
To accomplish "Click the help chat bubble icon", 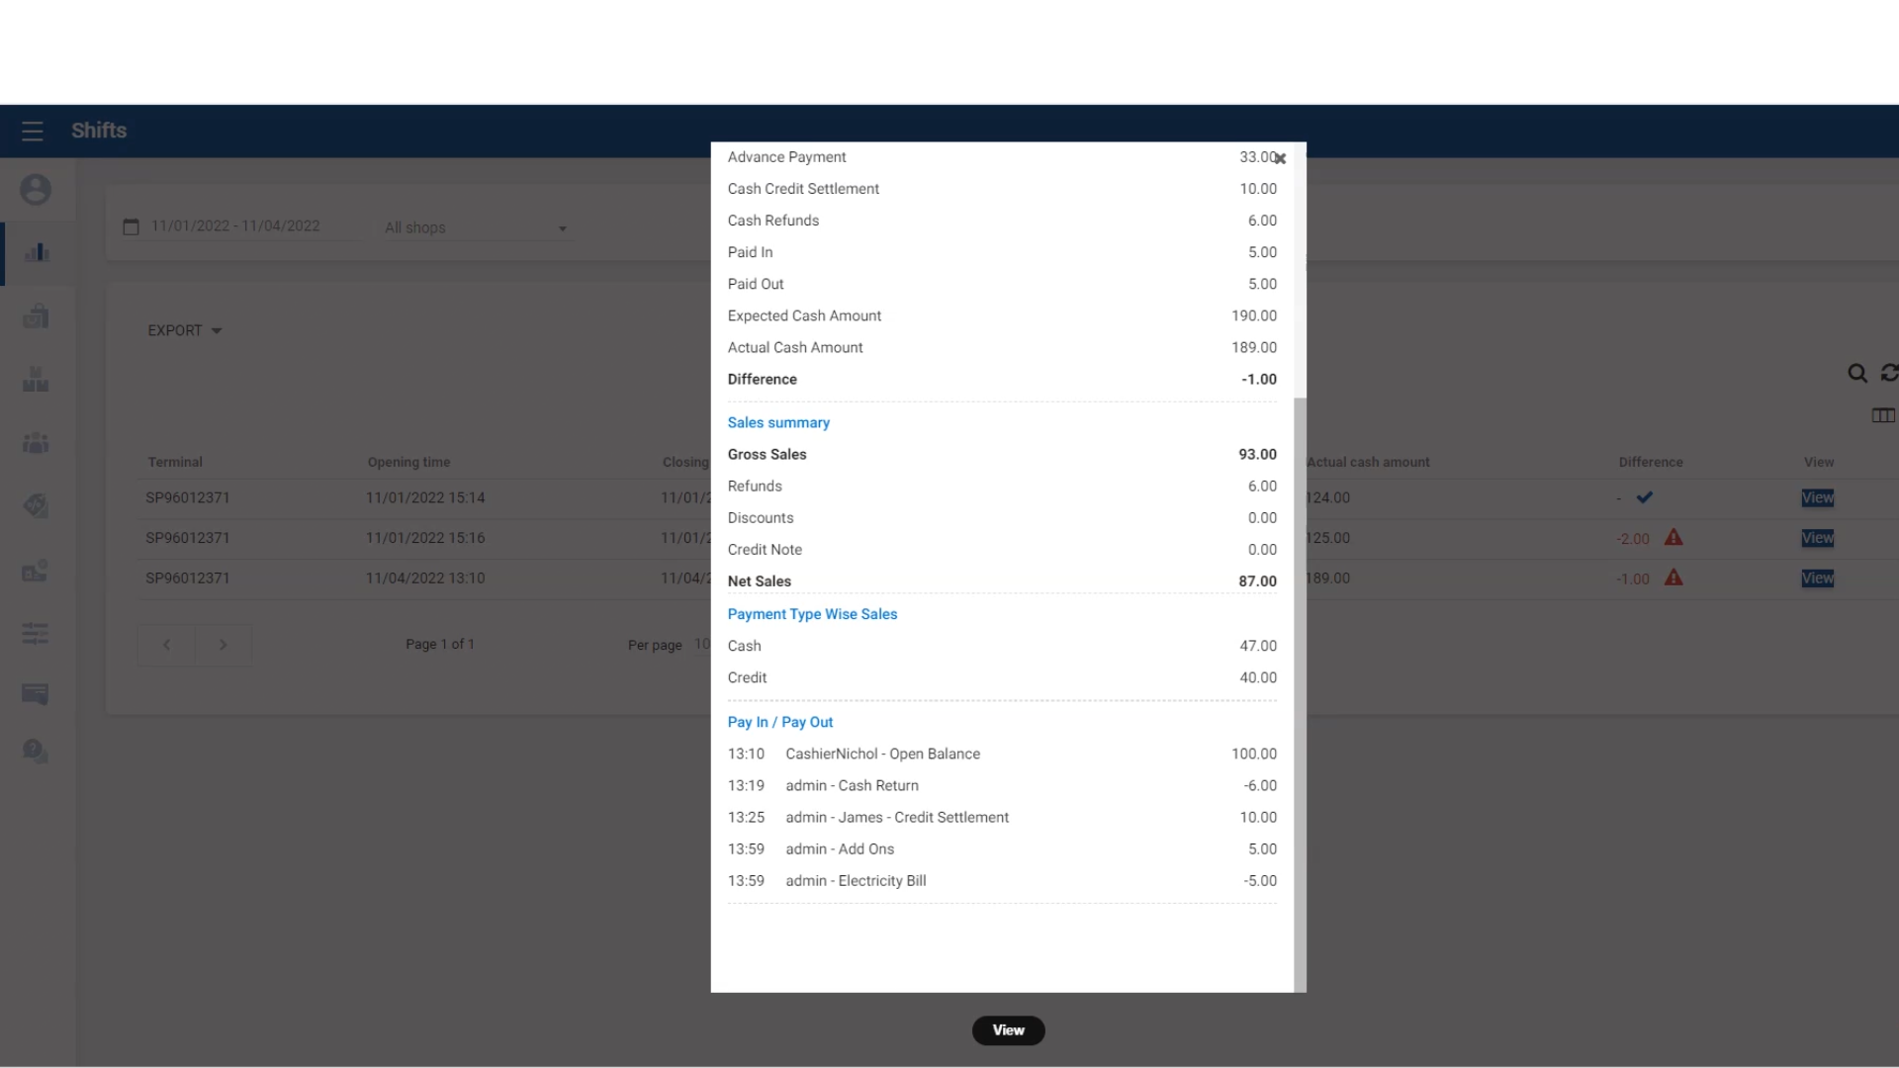I will 36,752.
